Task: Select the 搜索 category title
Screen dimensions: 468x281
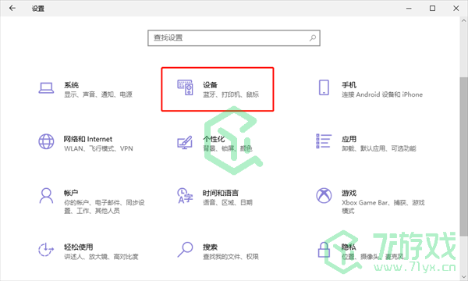Action: 210,247
